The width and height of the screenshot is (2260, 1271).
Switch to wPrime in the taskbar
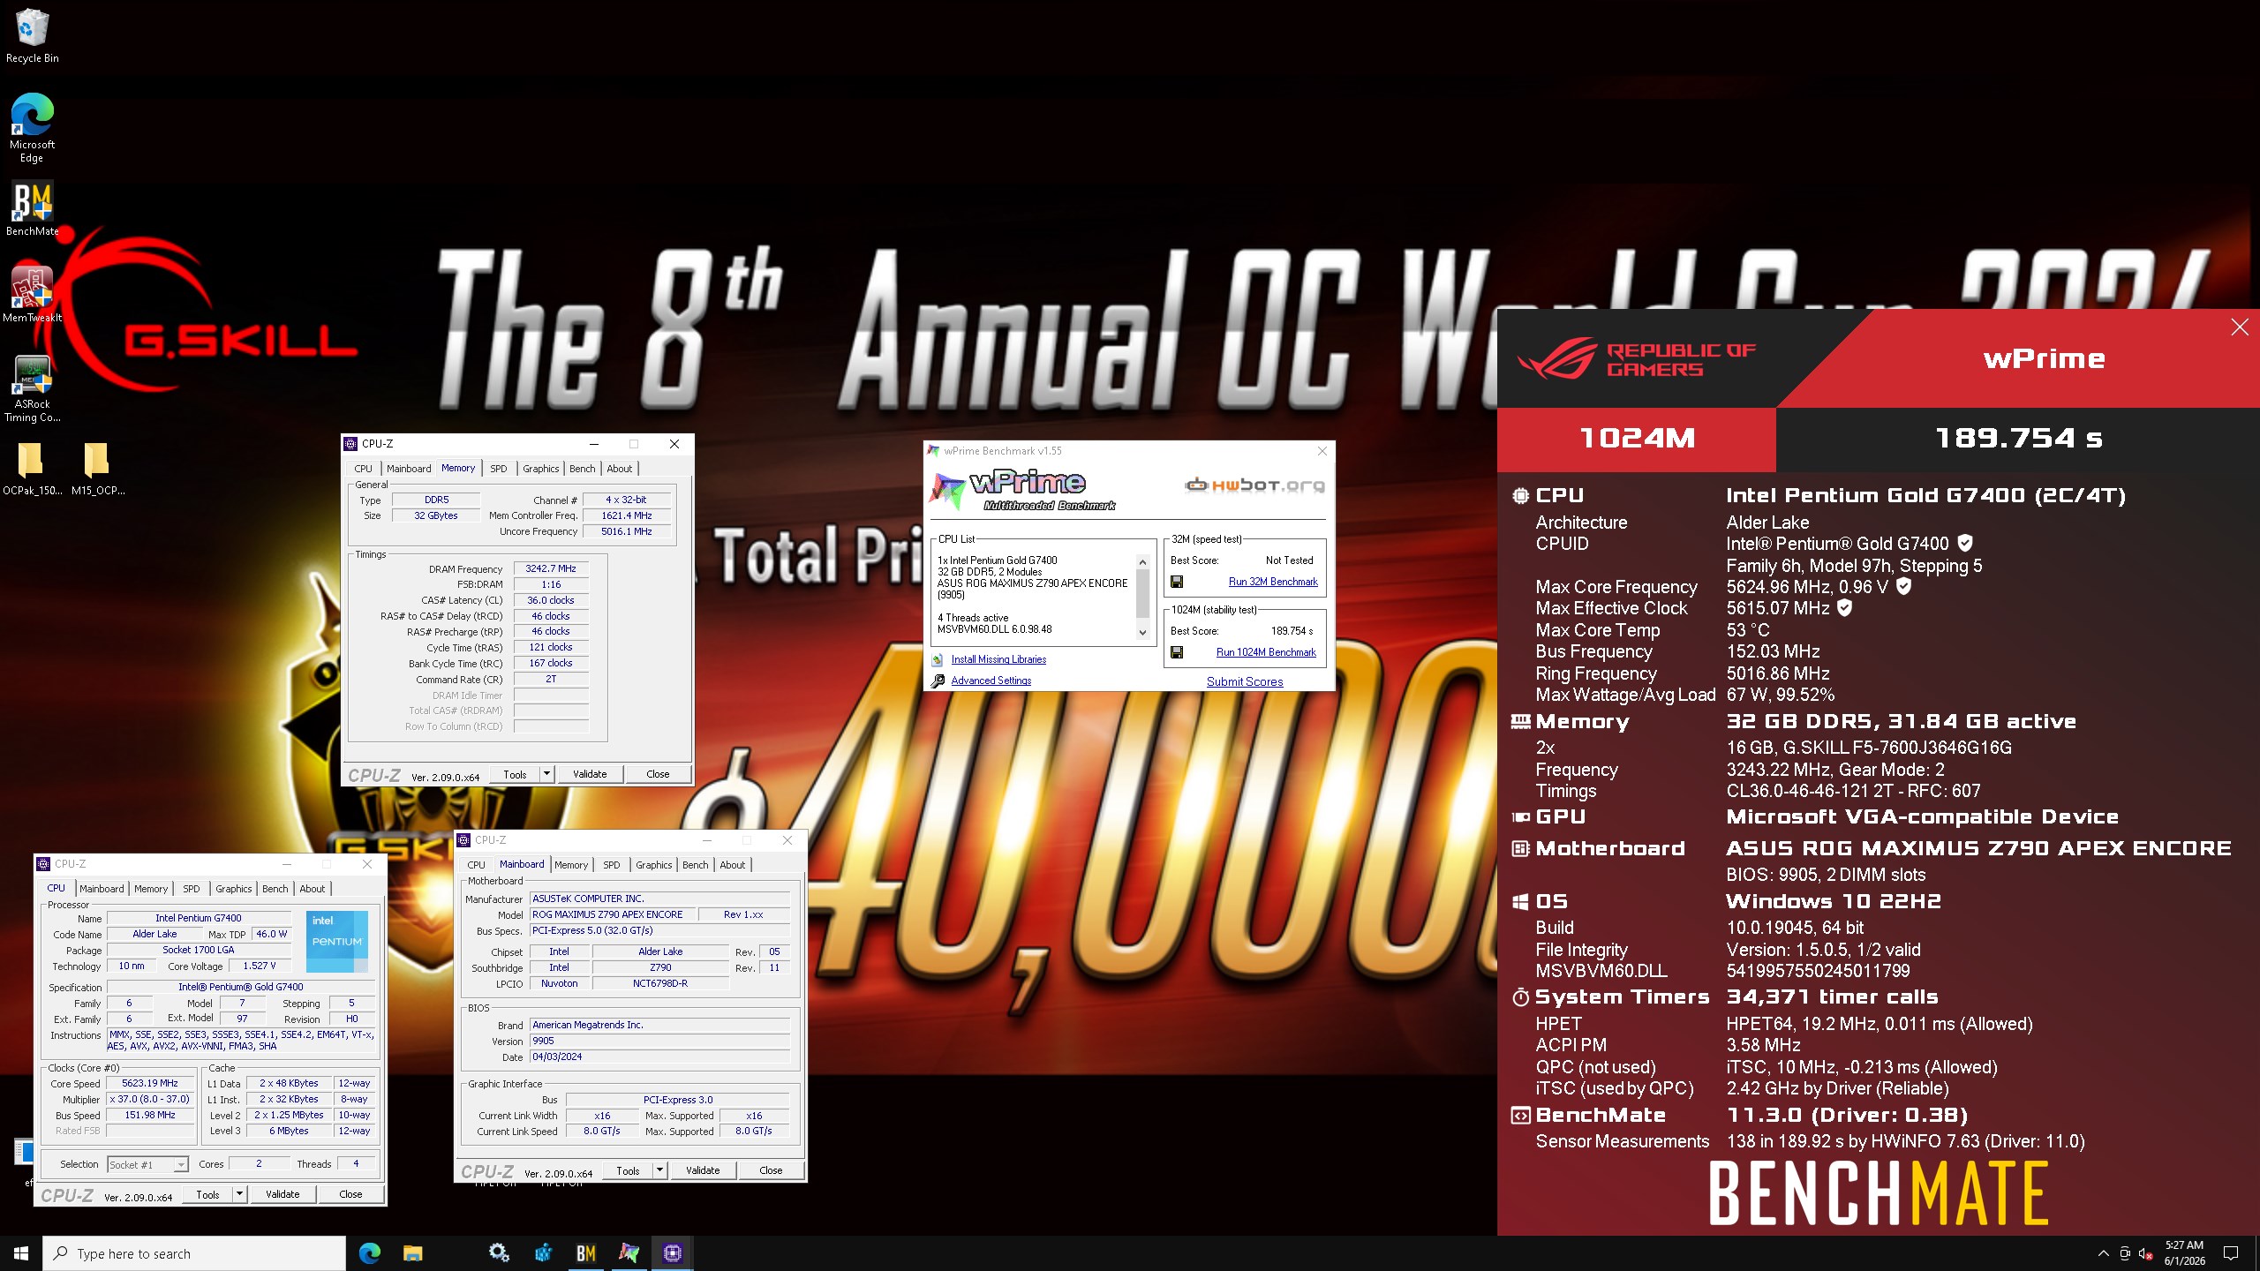coord(629,1253)
